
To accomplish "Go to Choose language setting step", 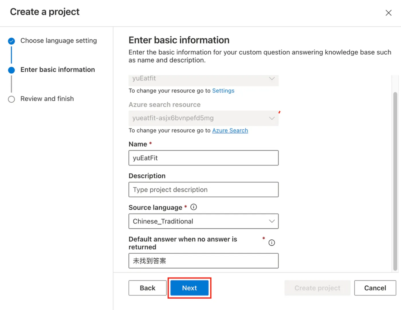I will click(x=58, y=41).
